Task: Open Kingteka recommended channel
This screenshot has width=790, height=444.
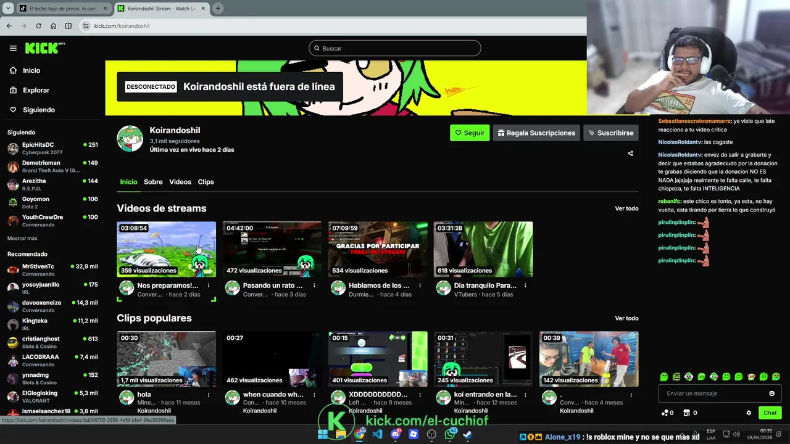Action: (x=52, y=324)
